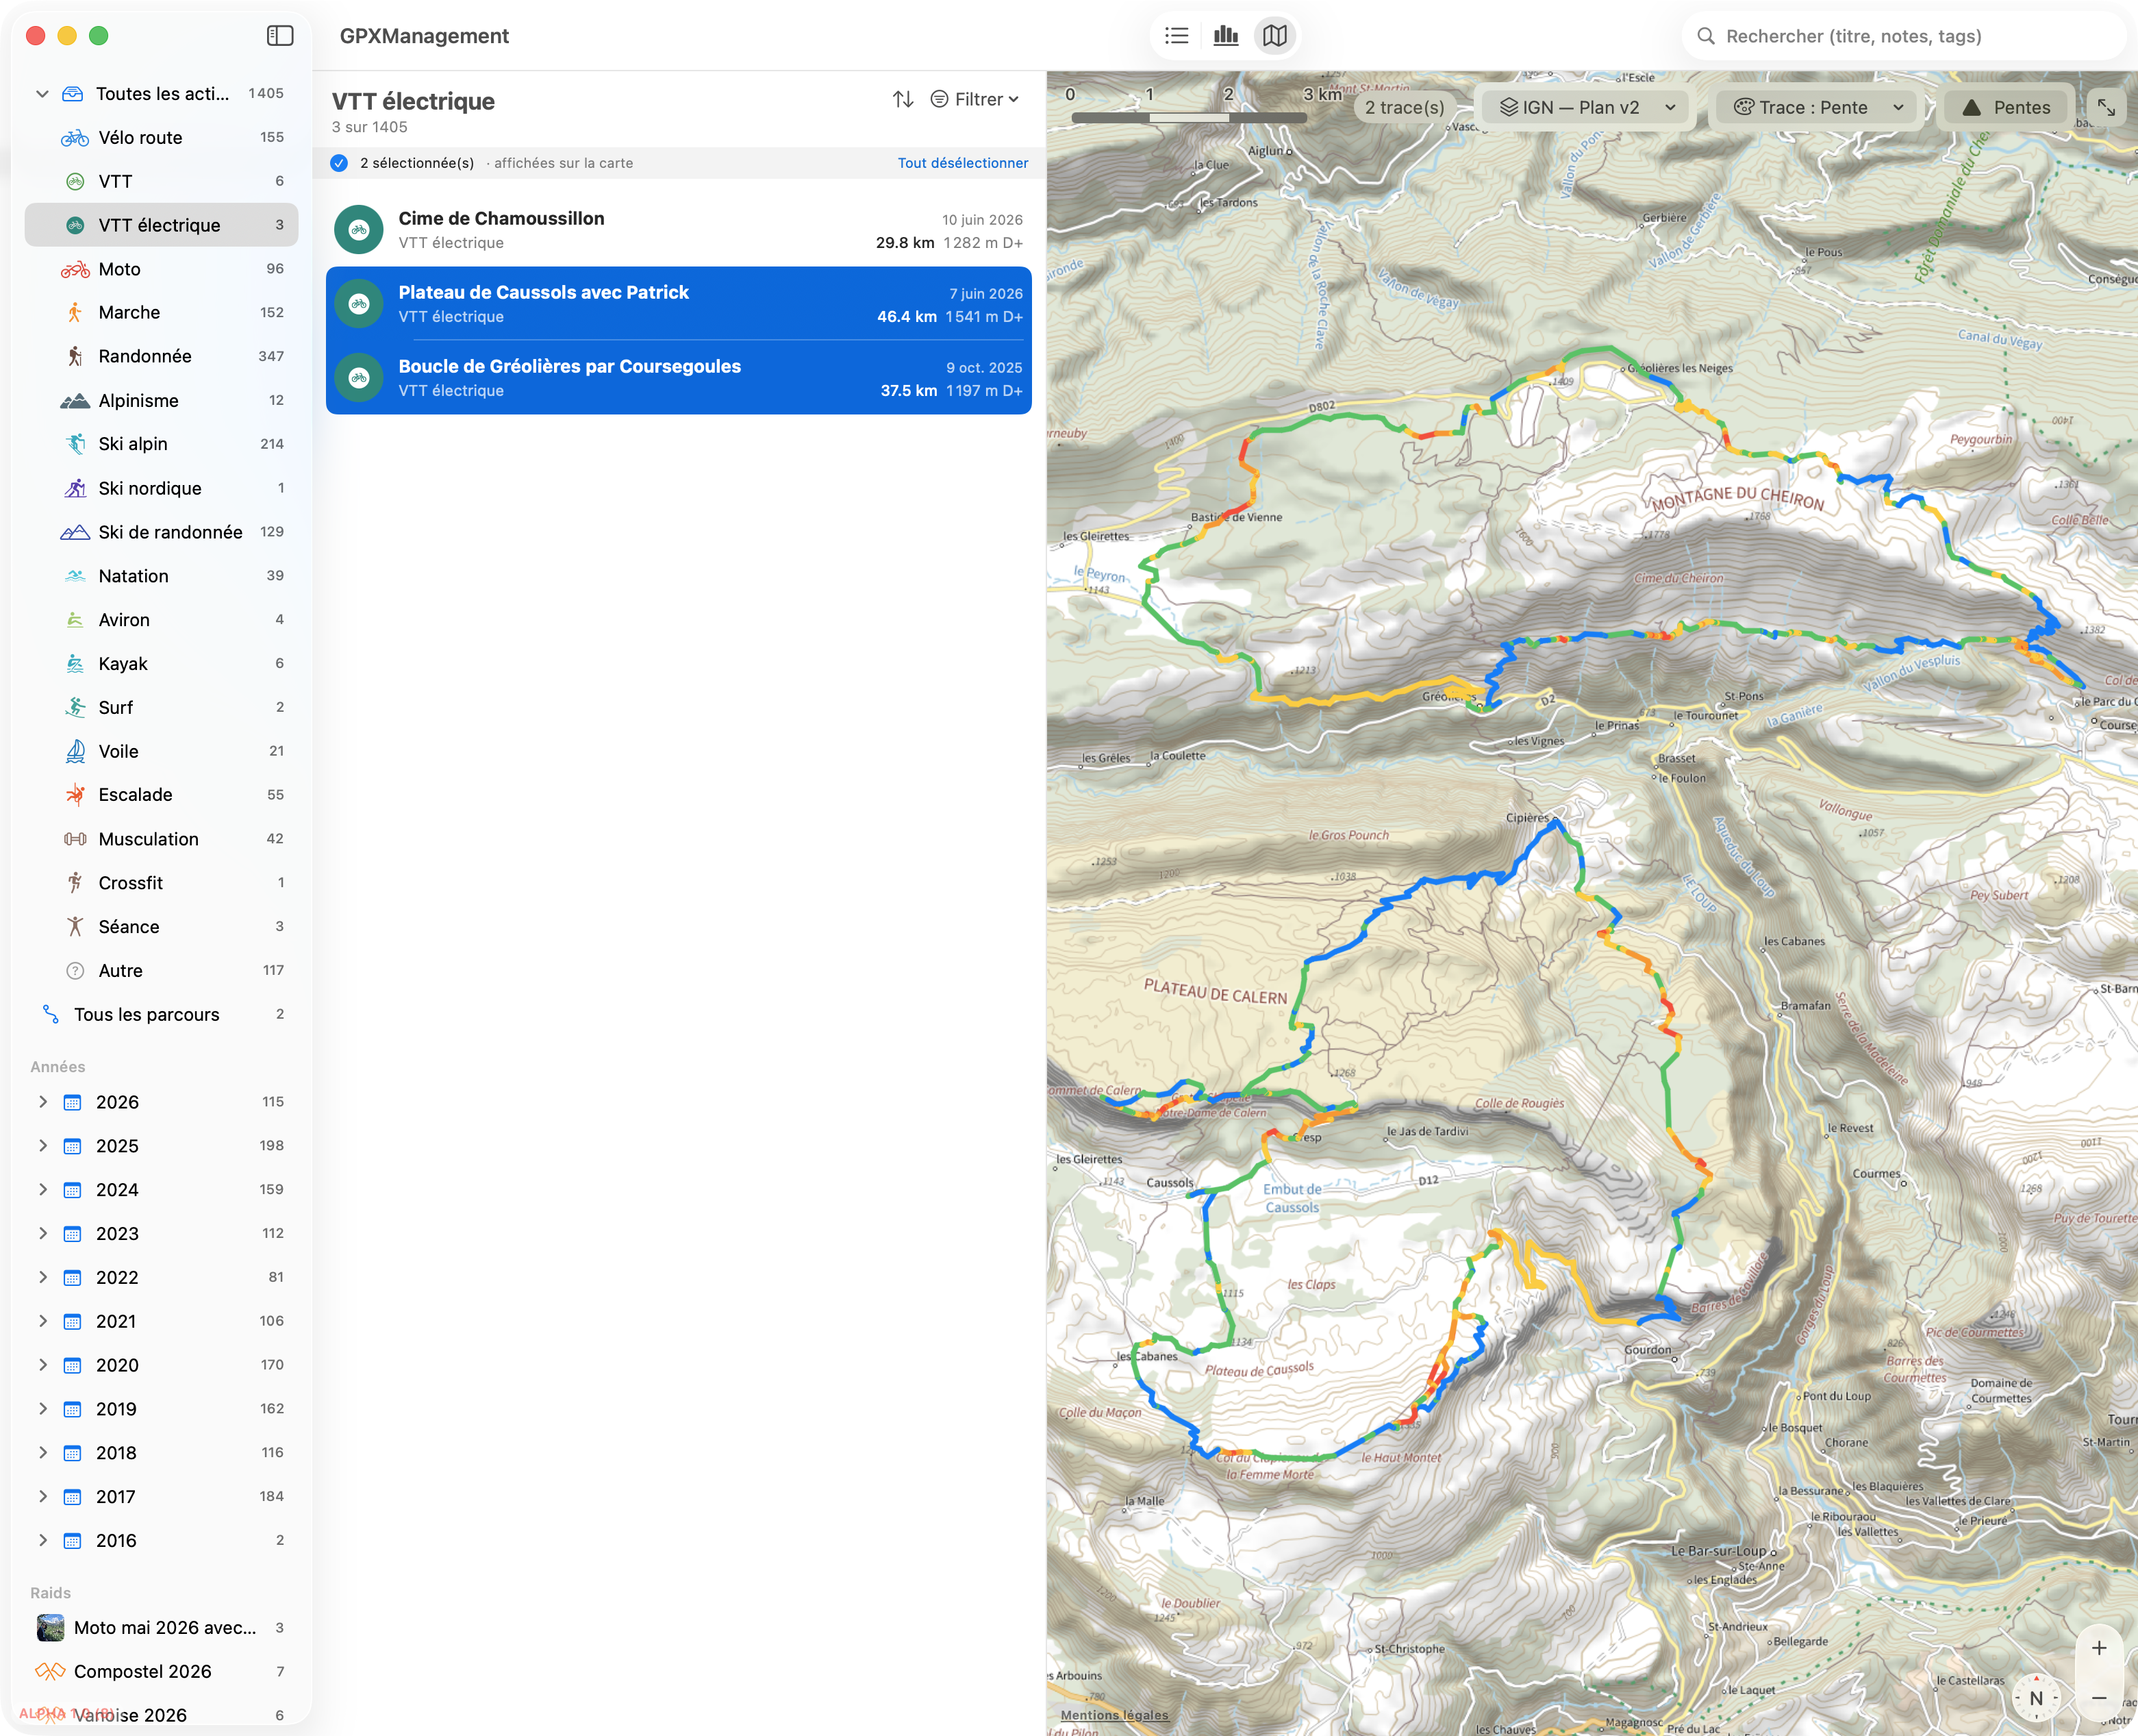Select the map view icon
This screenshot has width=2138, height=1736.
coord(1274,36)
